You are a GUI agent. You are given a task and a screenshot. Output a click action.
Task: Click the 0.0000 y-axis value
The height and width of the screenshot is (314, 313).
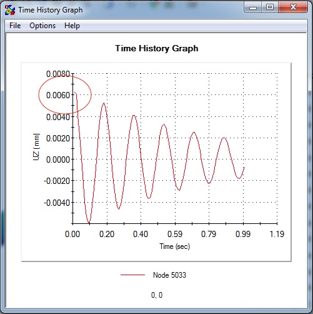58,160
